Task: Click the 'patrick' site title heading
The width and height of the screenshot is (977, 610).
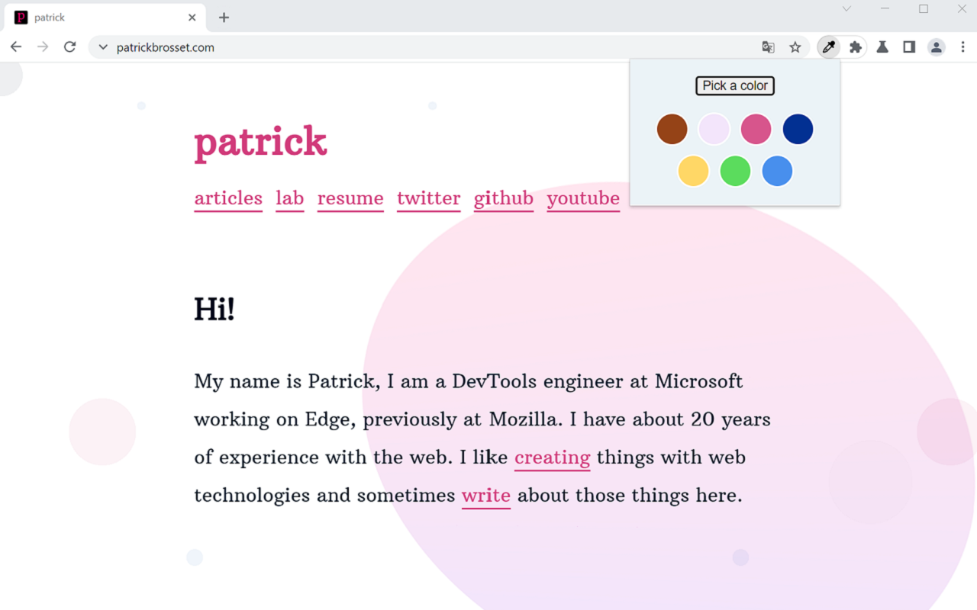Action: (x=260, y=143)
